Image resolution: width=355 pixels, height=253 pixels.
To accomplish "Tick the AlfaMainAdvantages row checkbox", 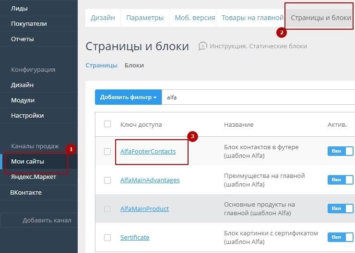I will tap(107, 180).
